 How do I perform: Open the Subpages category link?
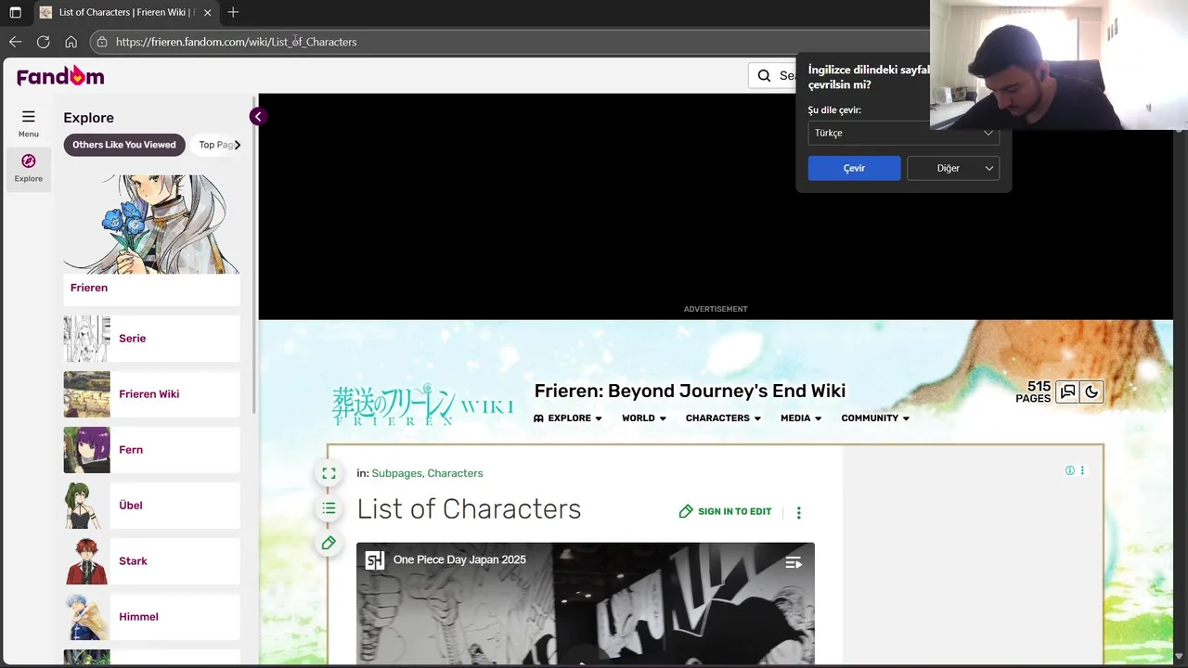pyautogui.click(x=396, y=473)
